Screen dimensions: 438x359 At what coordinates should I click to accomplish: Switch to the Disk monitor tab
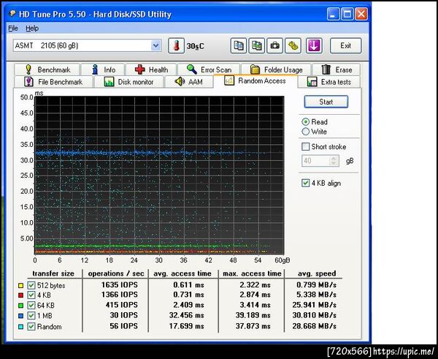pos(128,82)
